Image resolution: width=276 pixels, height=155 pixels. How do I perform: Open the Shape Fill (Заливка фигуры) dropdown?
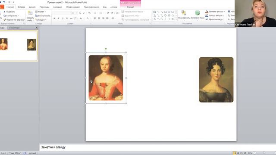click(x=215, y=12)
